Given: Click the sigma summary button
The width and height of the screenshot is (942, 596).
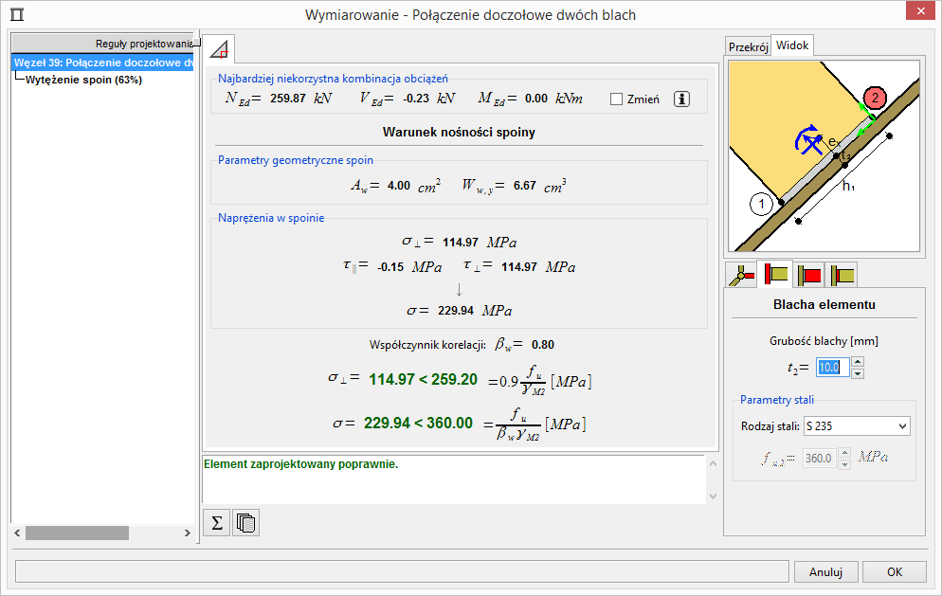Looking at the screenshot, I should (216, 523).
